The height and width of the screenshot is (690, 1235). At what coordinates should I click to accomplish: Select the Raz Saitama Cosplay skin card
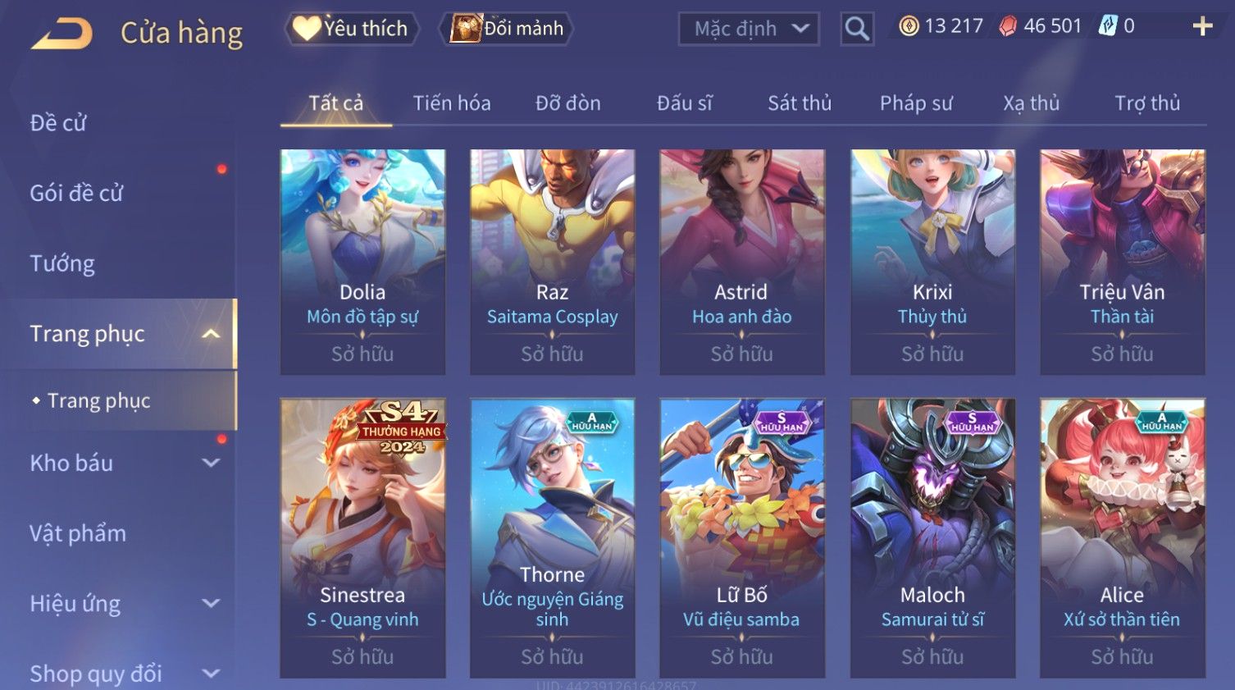(x=552, y=262)
